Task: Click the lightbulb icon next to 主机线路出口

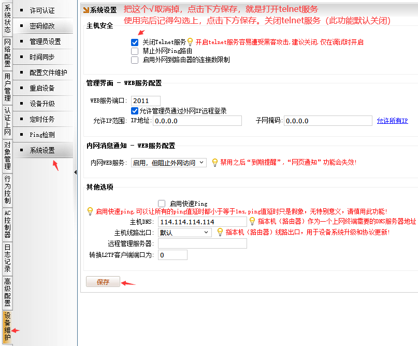Action: (220, 233)
